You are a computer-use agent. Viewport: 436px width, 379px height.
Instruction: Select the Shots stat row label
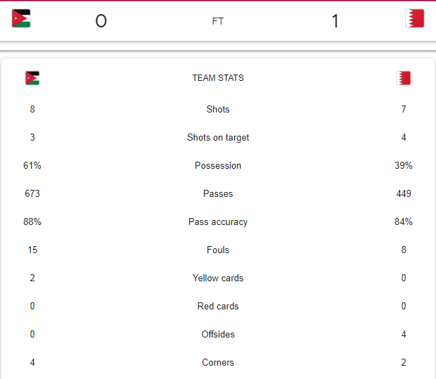(x=218, y=109)
